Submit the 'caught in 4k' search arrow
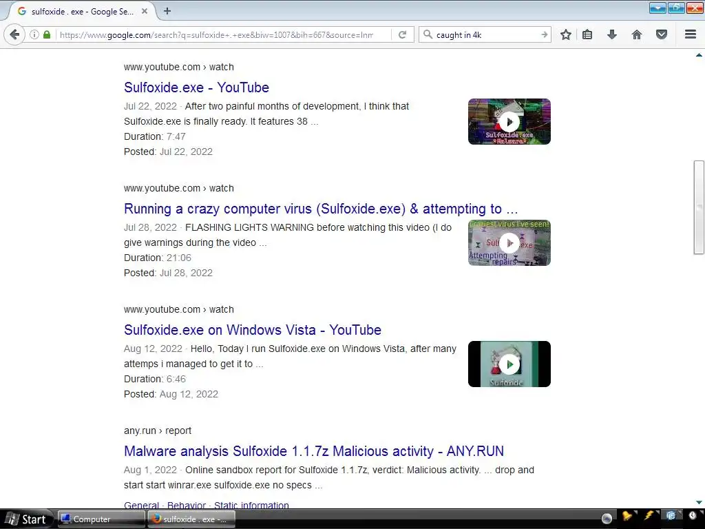705x529 pixels. pos(544,34)
